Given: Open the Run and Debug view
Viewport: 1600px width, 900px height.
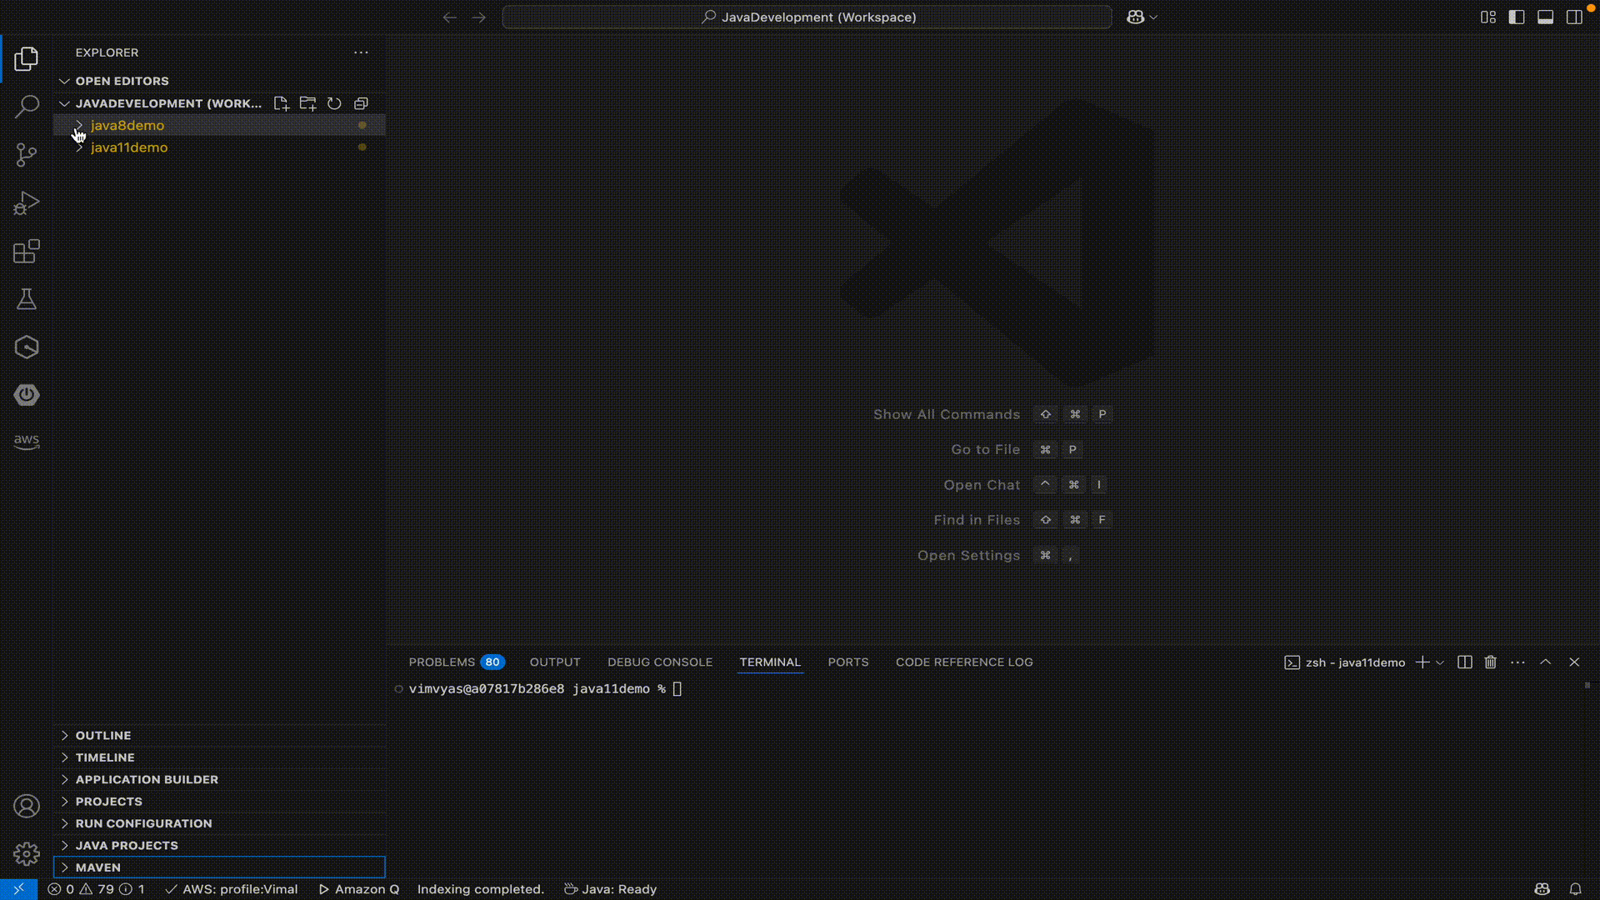Looking at the screenshot, I should 27,202.
